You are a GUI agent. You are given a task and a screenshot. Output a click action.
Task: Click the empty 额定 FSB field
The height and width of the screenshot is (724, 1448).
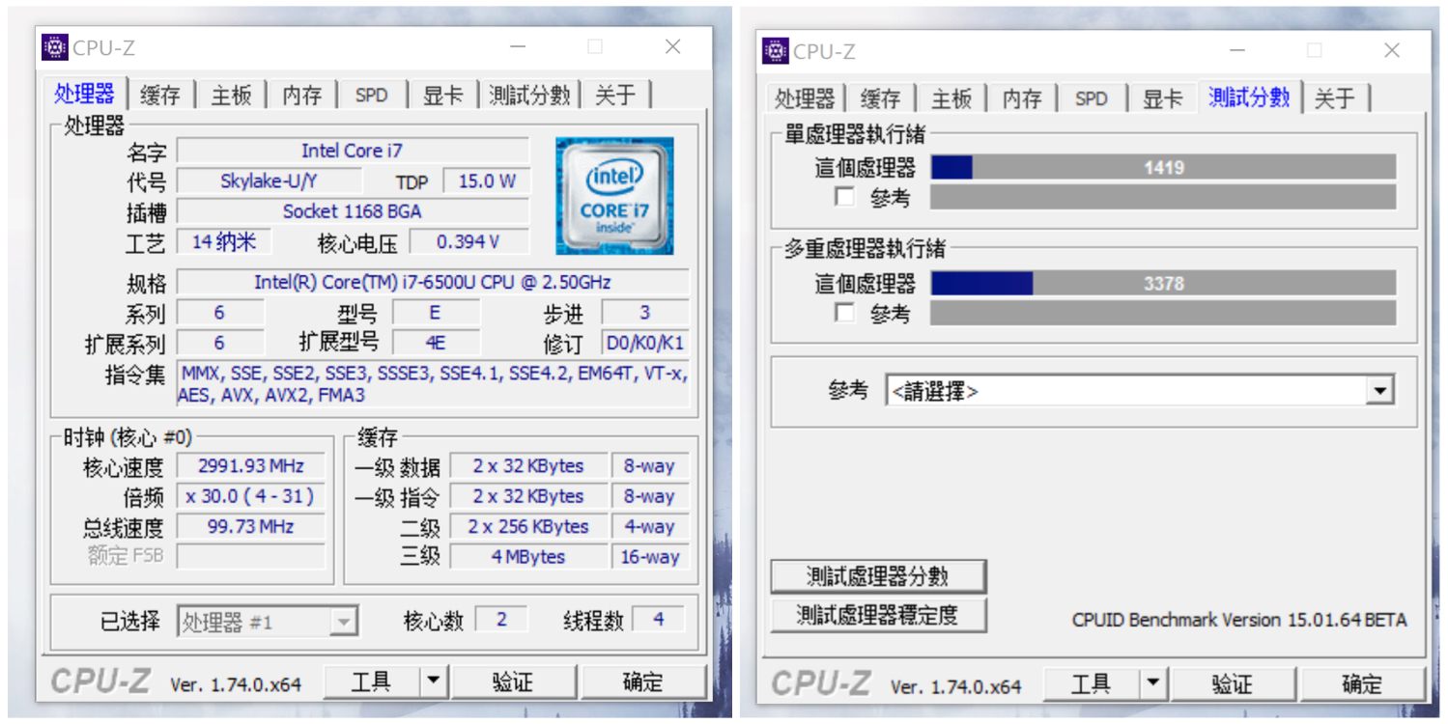[x=251, y=556]
